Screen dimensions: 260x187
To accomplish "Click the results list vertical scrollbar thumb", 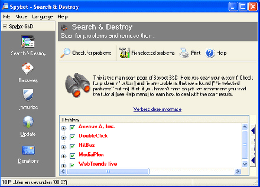I will click(245, 145).
